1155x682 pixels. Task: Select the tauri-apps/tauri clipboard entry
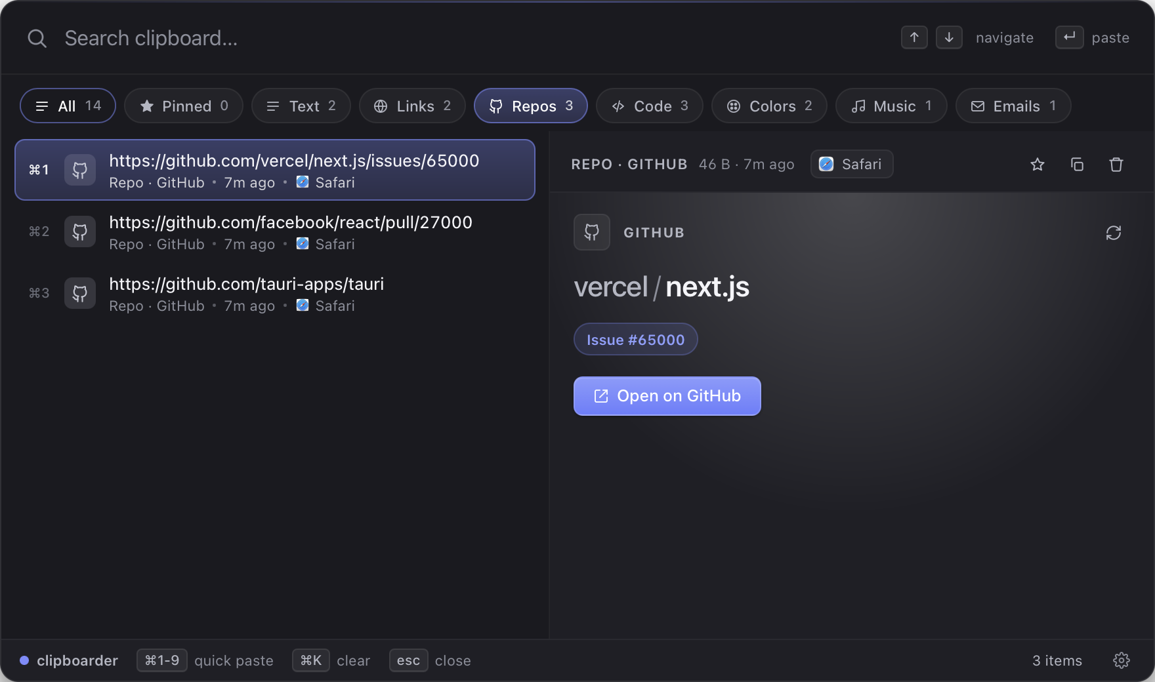tap(275, 293)
